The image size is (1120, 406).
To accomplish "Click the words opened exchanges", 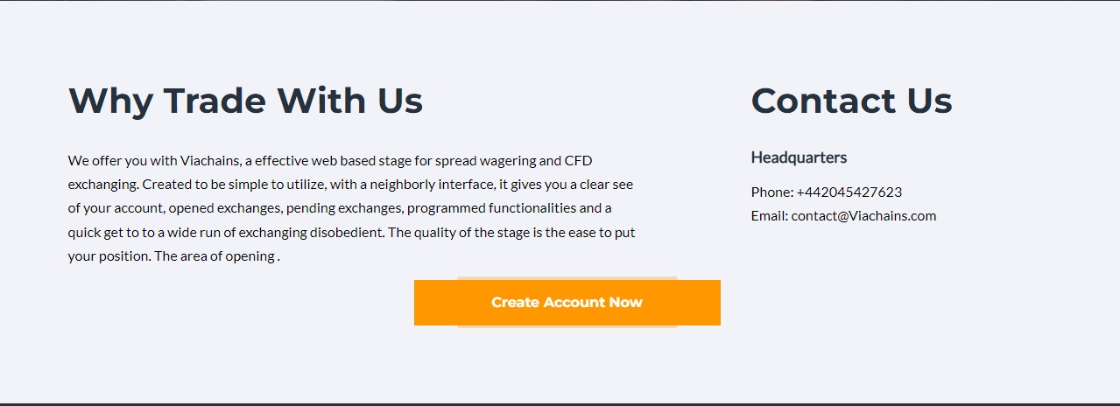I will [224, 208].
